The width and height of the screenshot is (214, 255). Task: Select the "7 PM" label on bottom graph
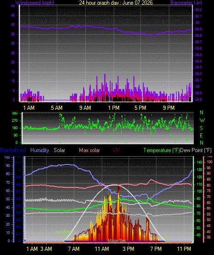point(156,249)
